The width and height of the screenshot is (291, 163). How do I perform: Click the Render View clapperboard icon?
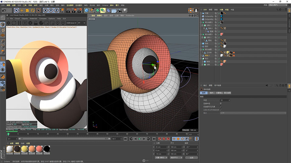[x=69, y=11]
